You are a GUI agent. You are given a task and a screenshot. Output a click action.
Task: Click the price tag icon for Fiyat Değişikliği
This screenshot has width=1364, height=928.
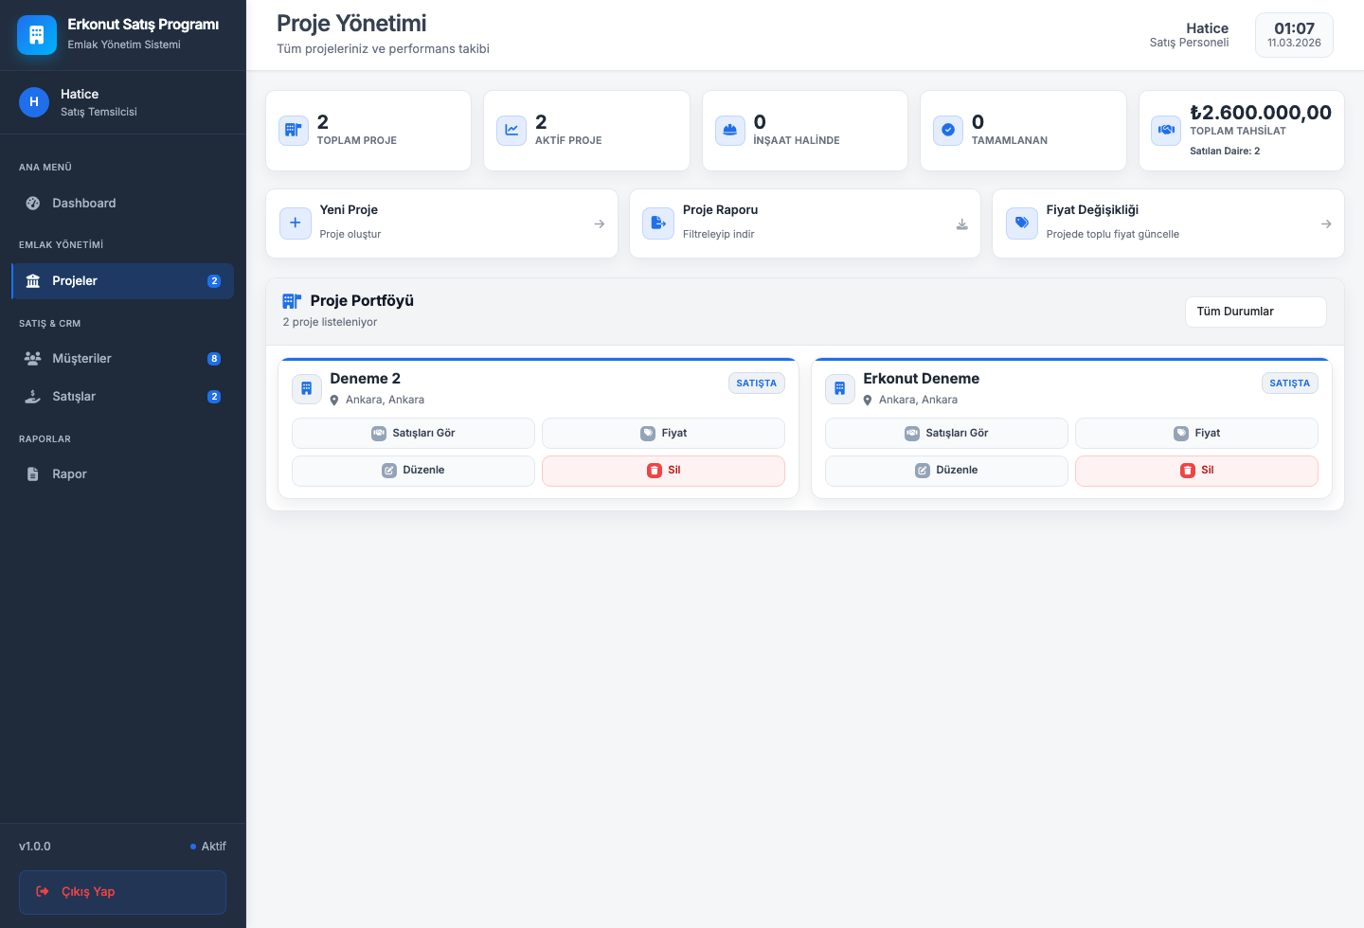[x=1021, y=223]
